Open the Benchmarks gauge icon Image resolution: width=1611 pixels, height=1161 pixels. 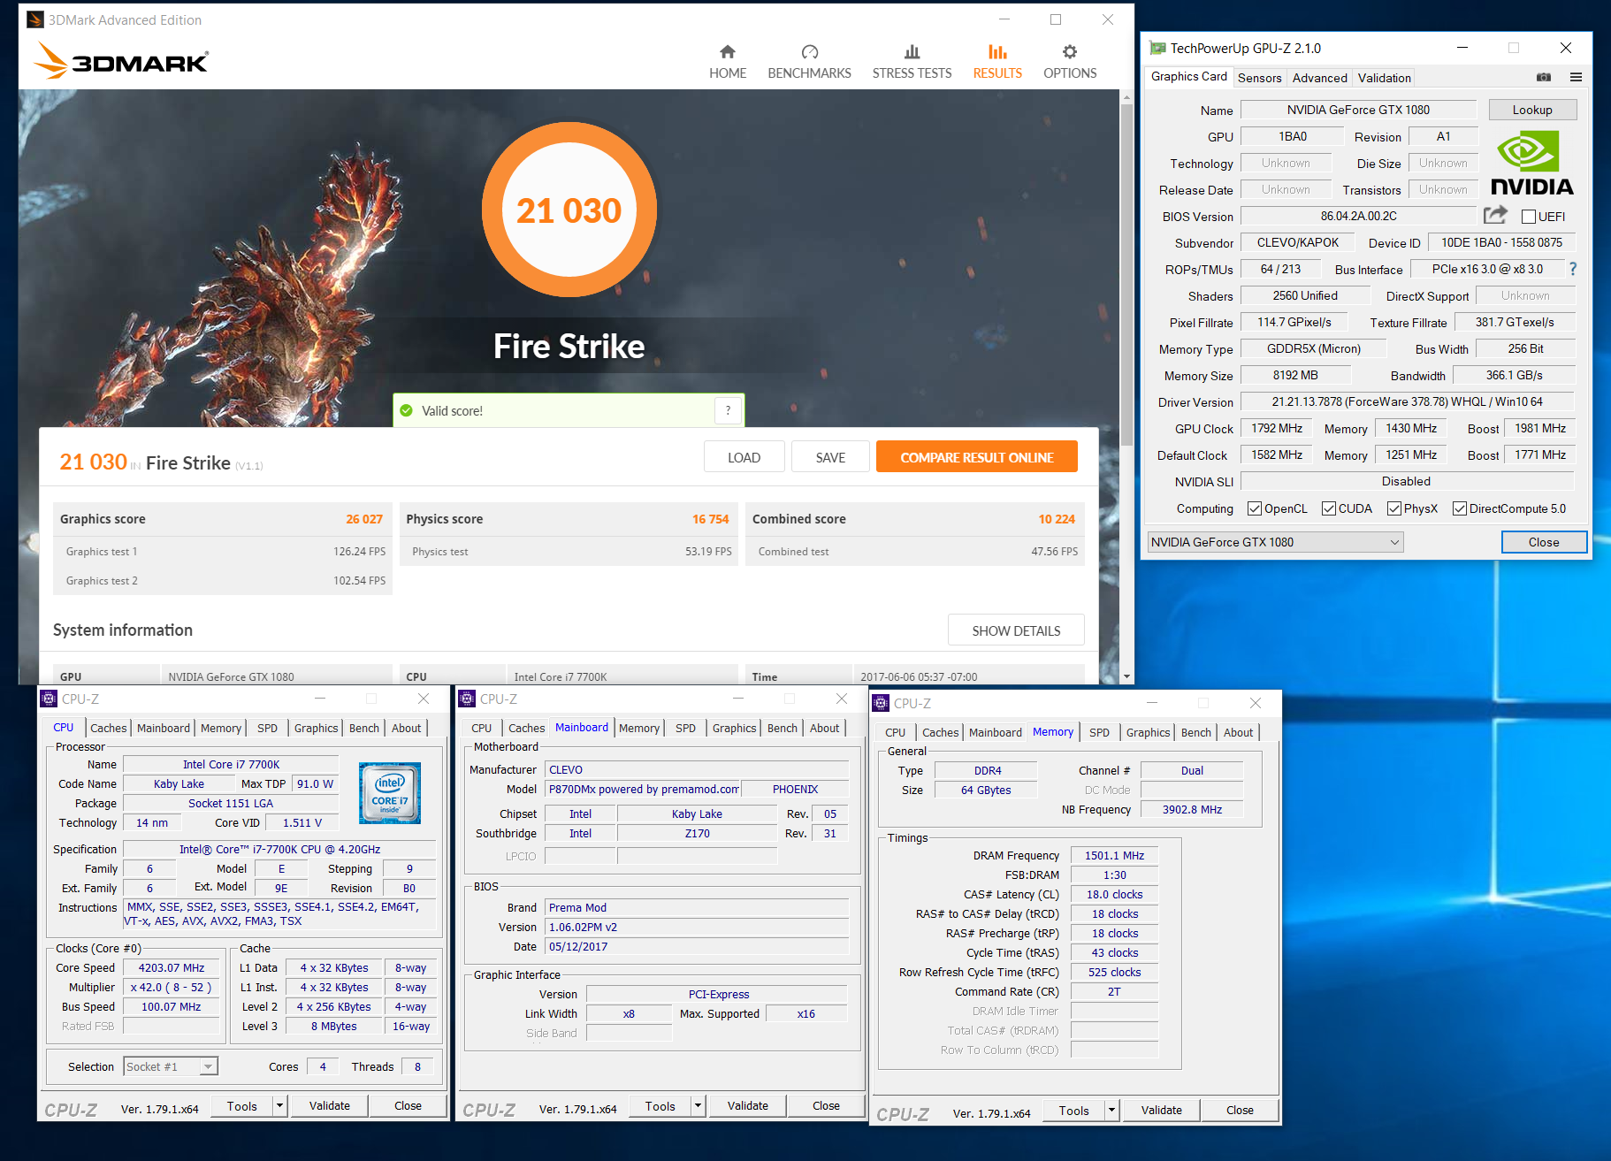tap(809, 52)
